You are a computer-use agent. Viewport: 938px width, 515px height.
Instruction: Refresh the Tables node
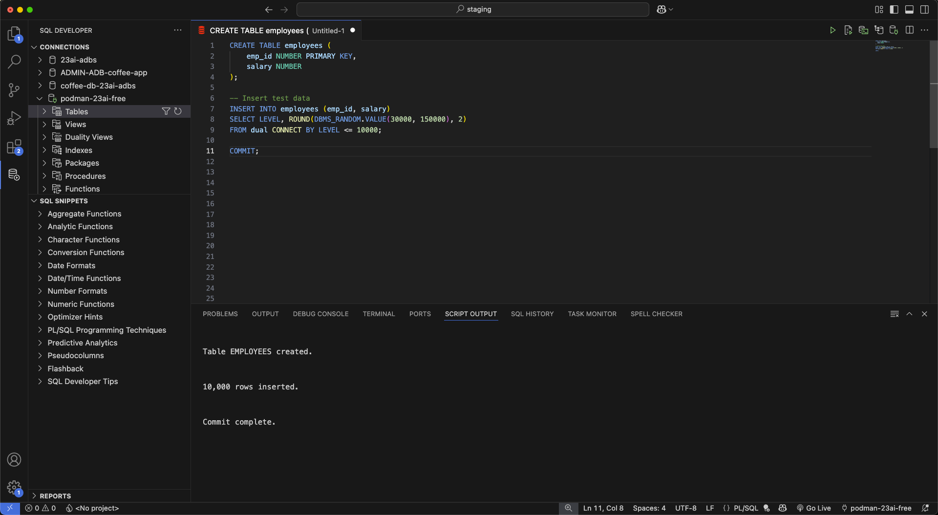(x=178, y=111)
